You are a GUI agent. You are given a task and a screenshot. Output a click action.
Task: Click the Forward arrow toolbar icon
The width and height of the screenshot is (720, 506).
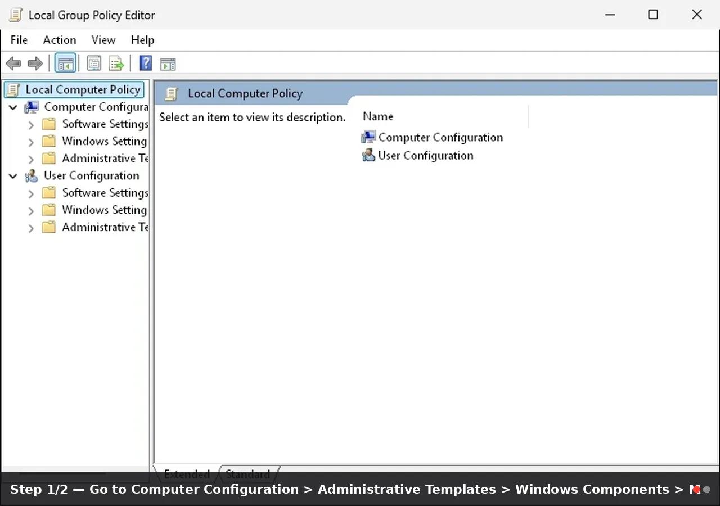[x=35, y=64]
